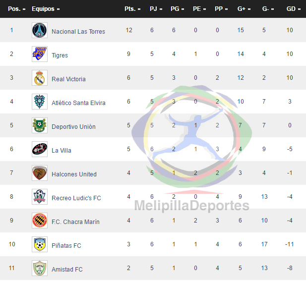306x281 pixels.
Task: Sort standings by GD column header
Action: pos(293,9)
